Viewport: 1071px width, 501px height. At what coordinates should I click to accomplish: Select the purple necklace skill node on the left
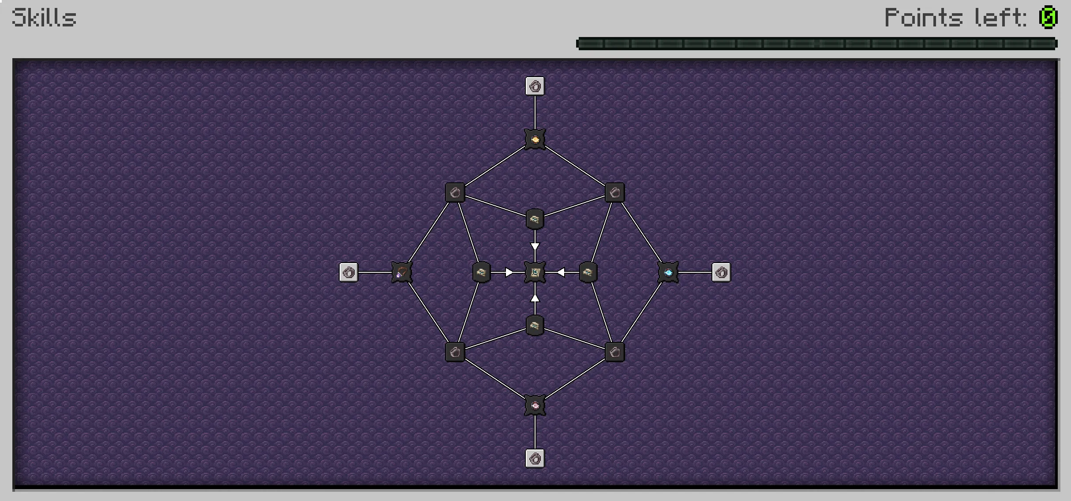[401, 272]
